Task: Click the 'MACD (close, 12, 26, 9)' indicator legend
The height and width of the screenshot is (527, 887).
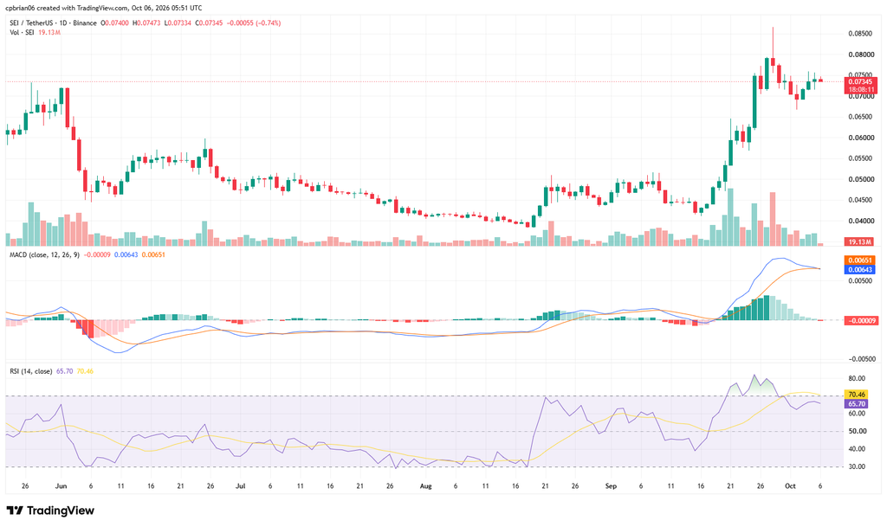Action: coord(45,254)
